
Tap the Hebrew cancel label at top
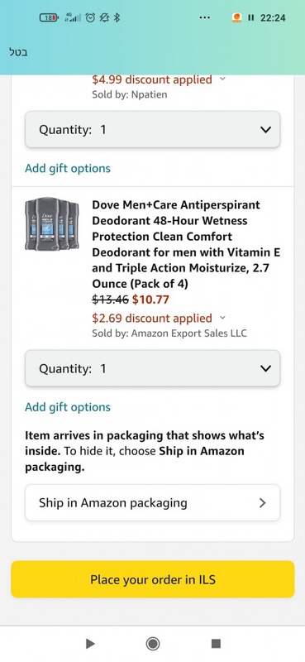tap(18, 52)
